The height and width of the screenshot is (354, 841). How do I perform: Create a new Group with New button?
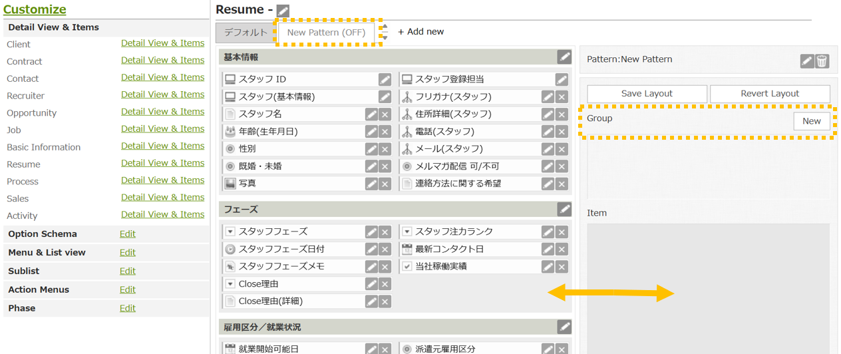[811, 121]
